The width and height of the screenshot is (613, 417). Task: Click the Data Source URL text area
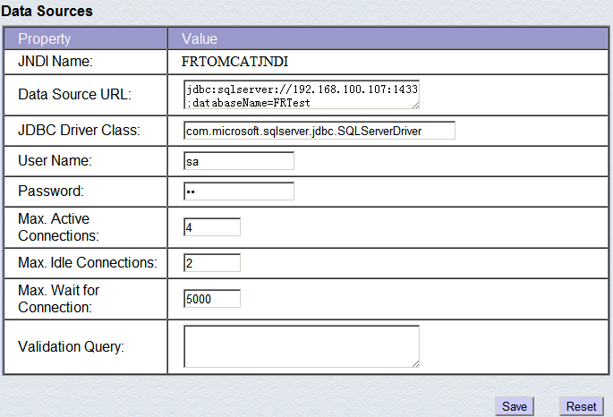(301, 94)
